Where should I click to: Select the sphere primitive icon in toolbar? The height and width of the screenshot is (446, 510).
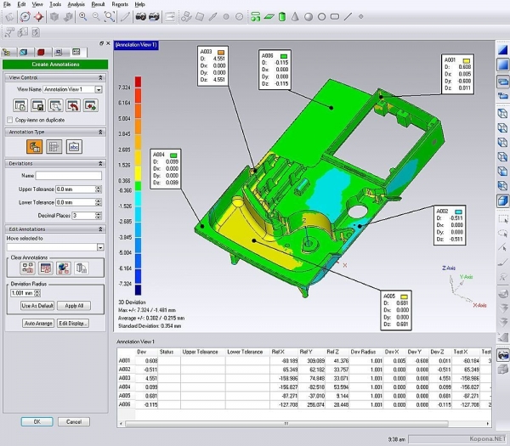coord(308,16)
